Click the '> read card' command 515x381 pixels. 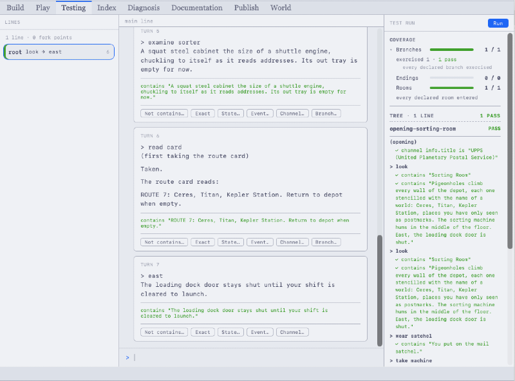tap(161, 147)
